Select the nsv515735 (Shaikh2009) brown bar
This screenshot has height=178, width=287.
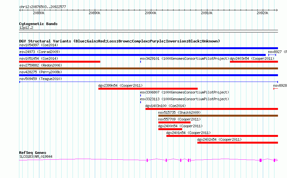[x=218, y=116]
